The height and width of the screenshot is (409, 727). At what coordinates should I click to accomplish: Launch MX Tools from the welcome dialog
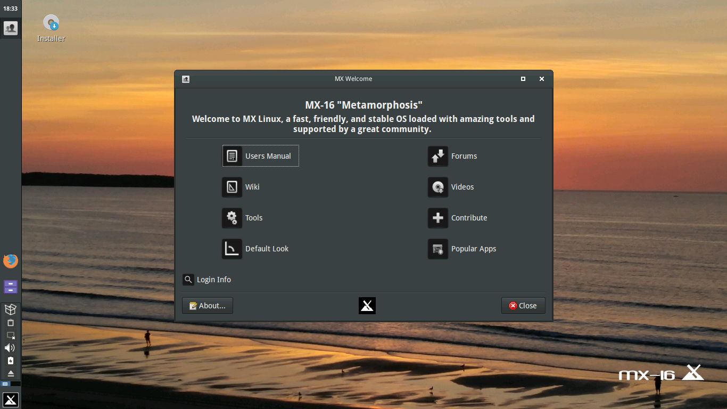(x=243, y=218)
